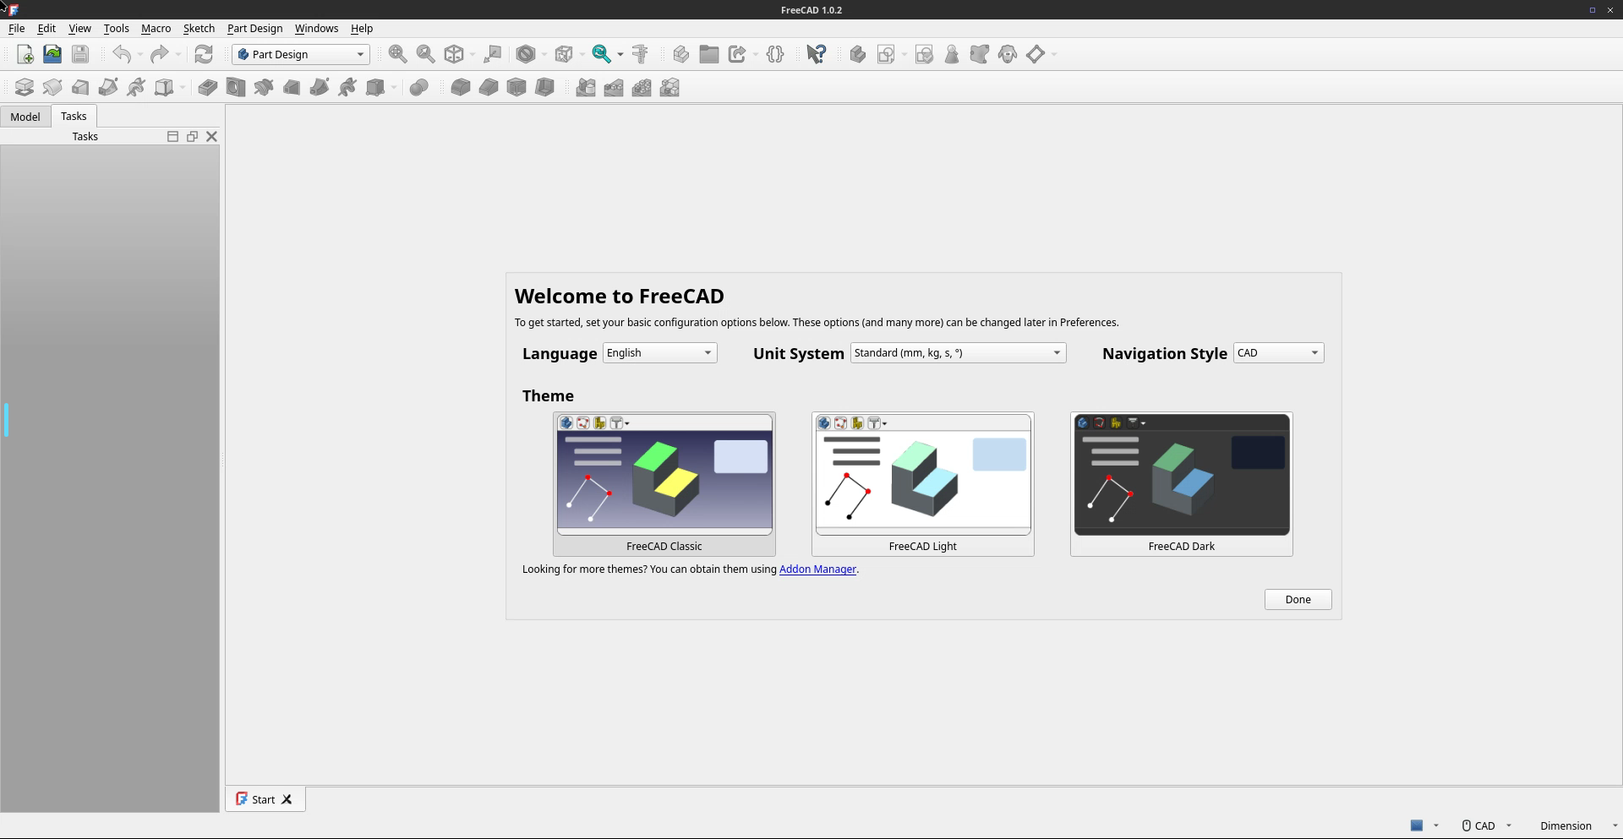Click the Fit all zoom icon
Viewport: 1623px width, 839px height.
[397, 55]
